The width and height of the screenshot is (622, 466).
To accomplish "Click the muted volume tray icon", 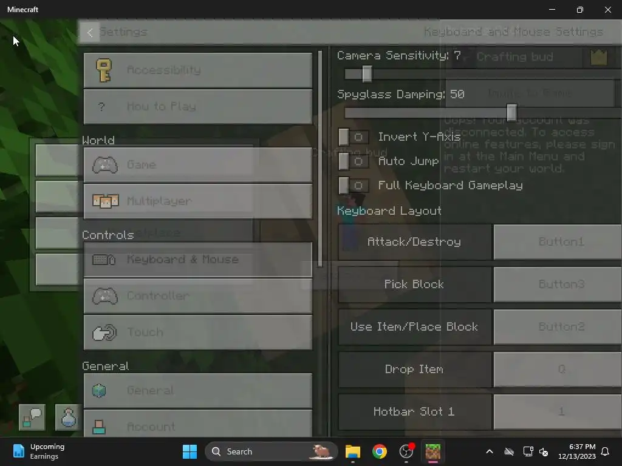I will coord(544,451).
